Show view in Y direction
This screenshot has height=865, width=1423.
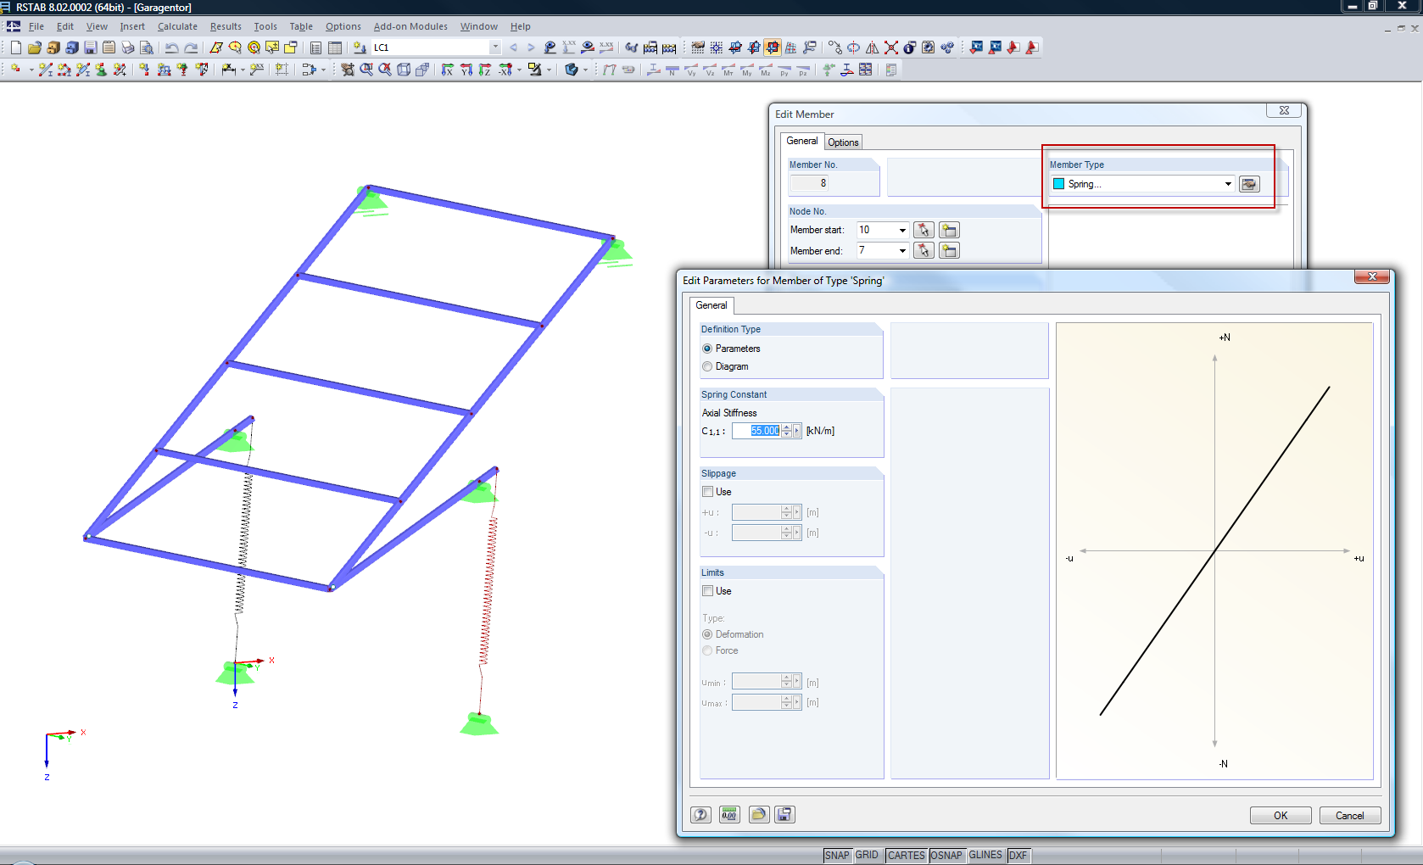(x=466, y=70)
